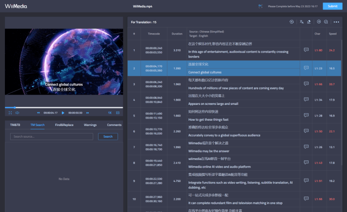The height and width of the screenshot is (212, 347).
Task: Select timecode 00:00:06,240 in row 3
Action: coord(154,82)
